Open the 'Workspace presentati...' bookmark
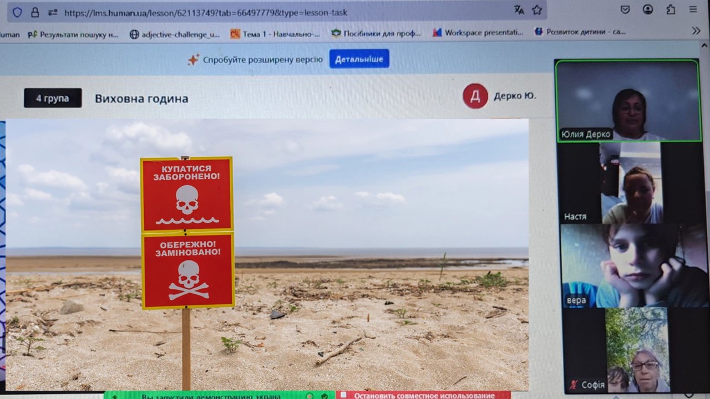Viewport: 710px width, 399px height. 478,33
